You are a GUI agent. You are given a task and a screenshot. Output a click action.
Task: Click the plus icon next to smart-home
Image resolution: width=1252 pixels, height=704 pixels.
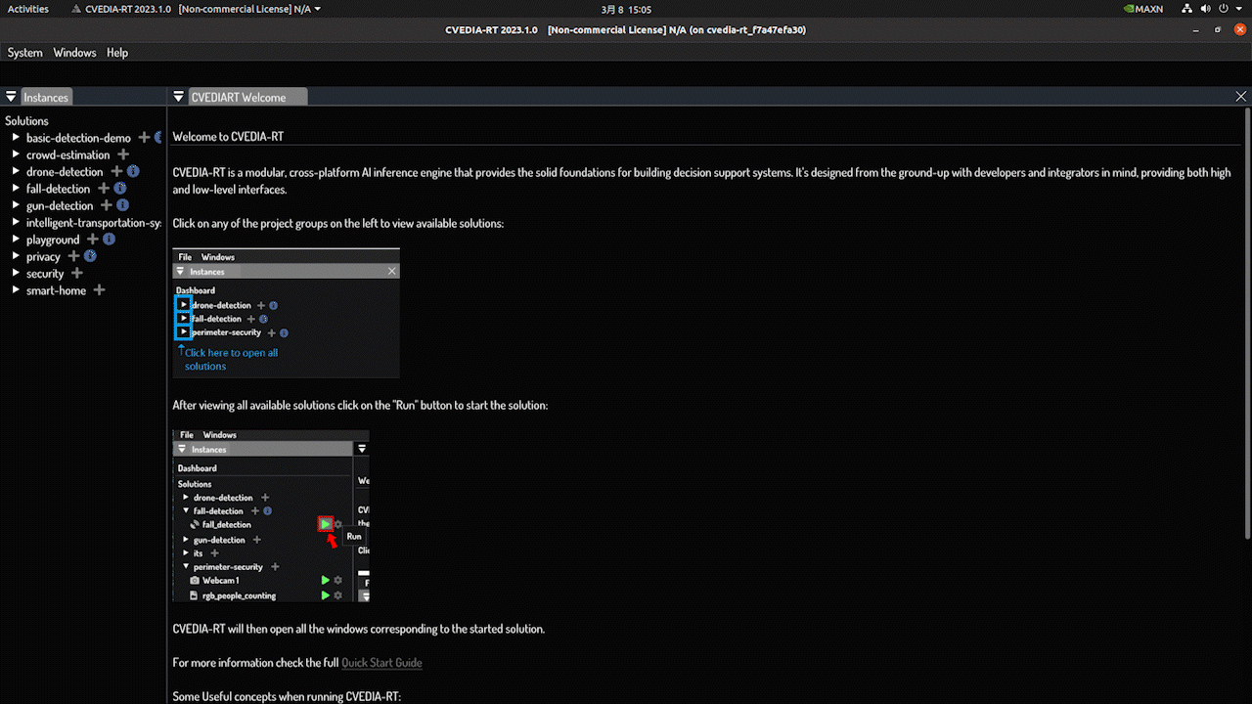click(99, 289)
